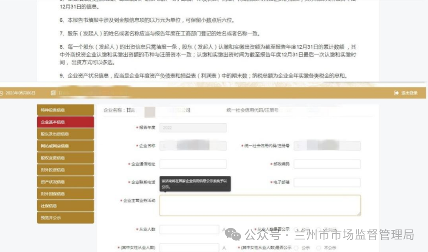Click the 从业人数 input field
Image resolution: width=428 pixels, height=252 pixels.
tap(189, 229)
